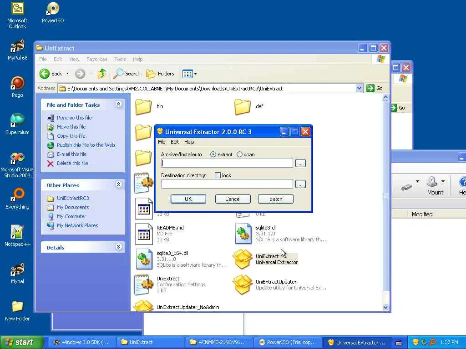Go to My Computer in Other Places
The image size is (466, 349).
[71, 216]
